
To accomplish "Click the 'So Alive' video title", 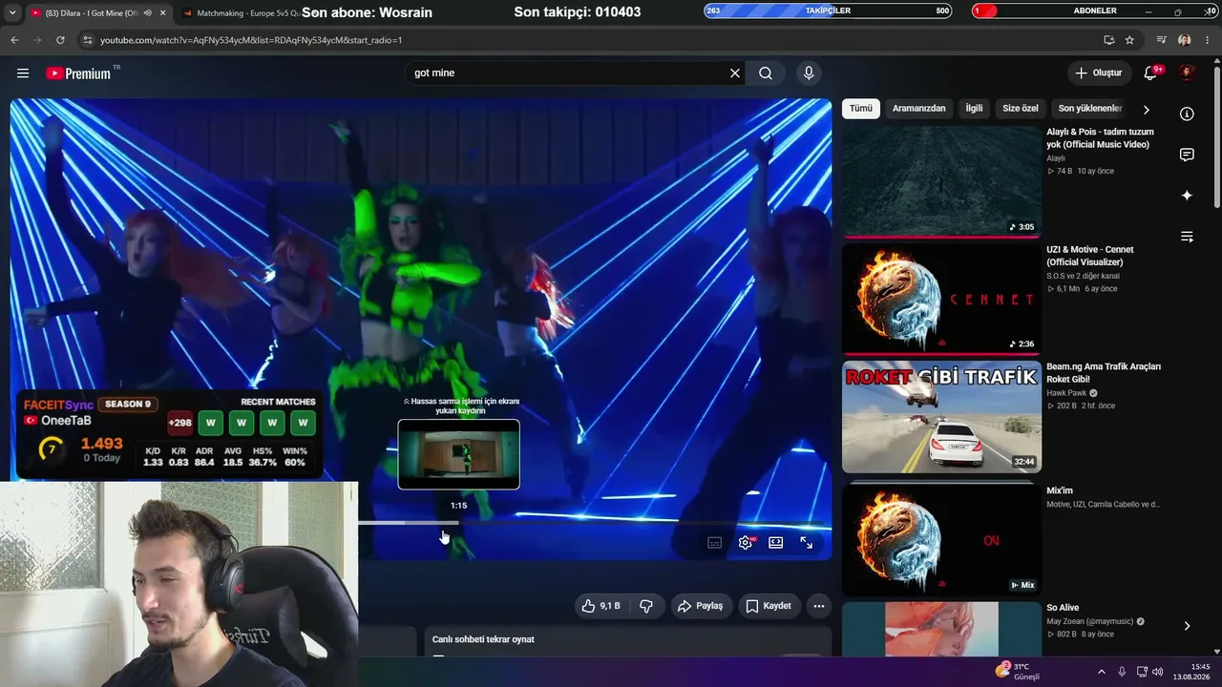I will (1063, 608).
